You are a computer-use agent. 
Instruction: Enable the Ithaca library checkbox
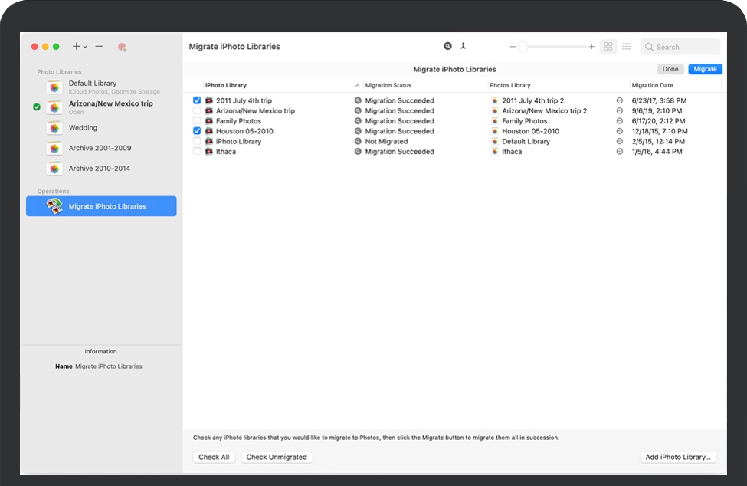197,152
